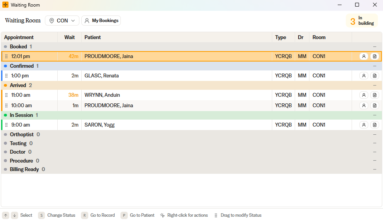Toggle the My Bookings filter
This screenshot has height=221, width=383.
[x=101, y=21]
